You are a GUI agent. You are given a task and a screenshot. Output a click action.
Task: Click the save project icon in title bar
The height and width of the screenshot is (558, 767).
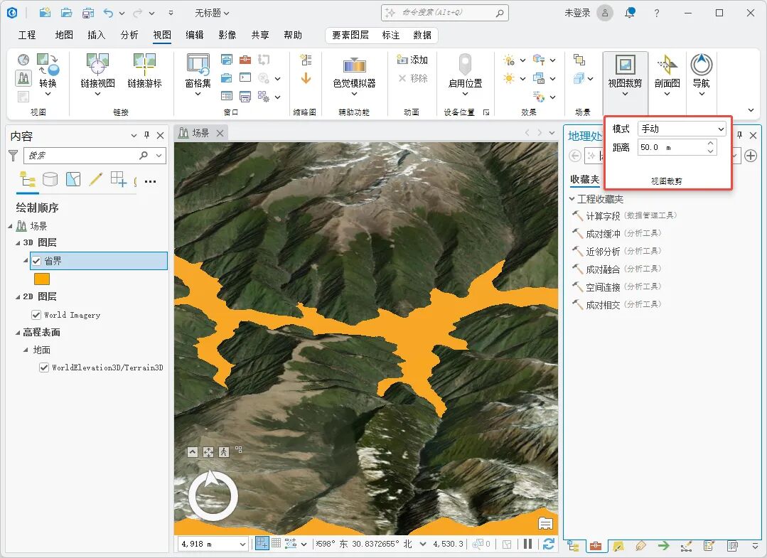click(x=88, y=13)
